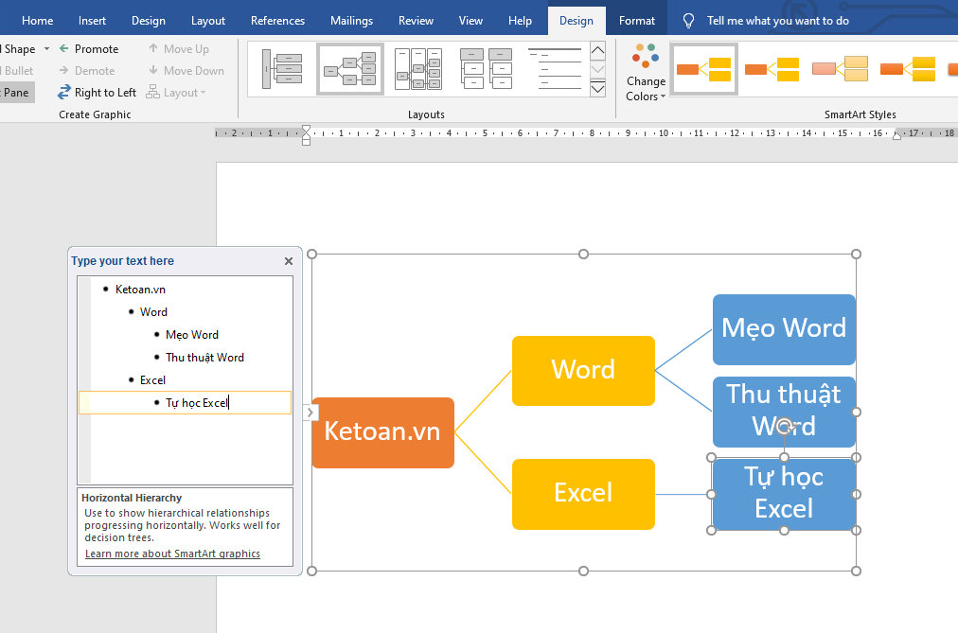Select the orange Ketoan.vn shape
958x633 pixels.
382,431
